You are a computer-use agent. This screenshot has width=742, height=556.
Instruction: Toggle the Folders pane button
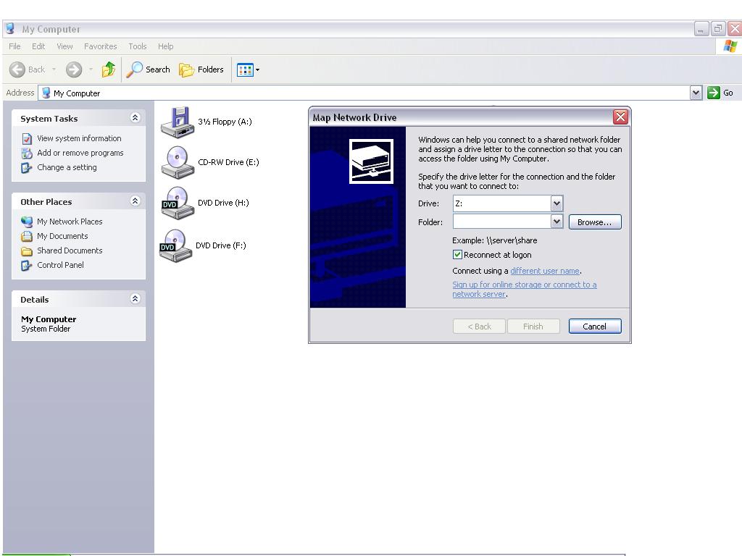coord(201,70)
